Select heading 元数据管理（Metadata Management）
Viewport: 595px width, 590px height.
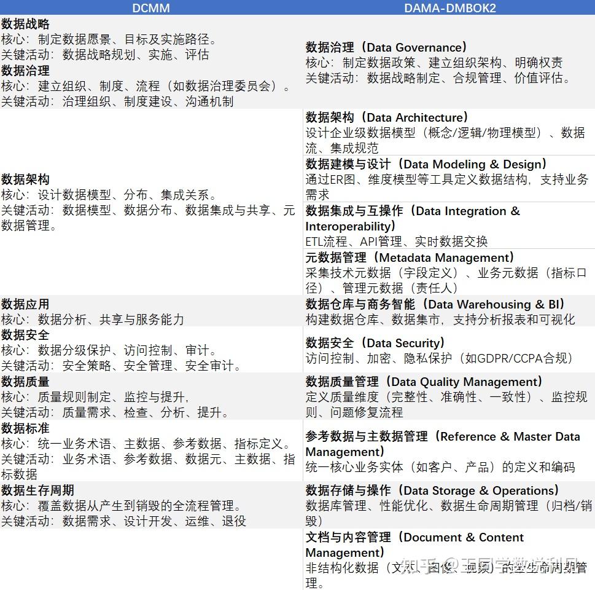(410, 258)
